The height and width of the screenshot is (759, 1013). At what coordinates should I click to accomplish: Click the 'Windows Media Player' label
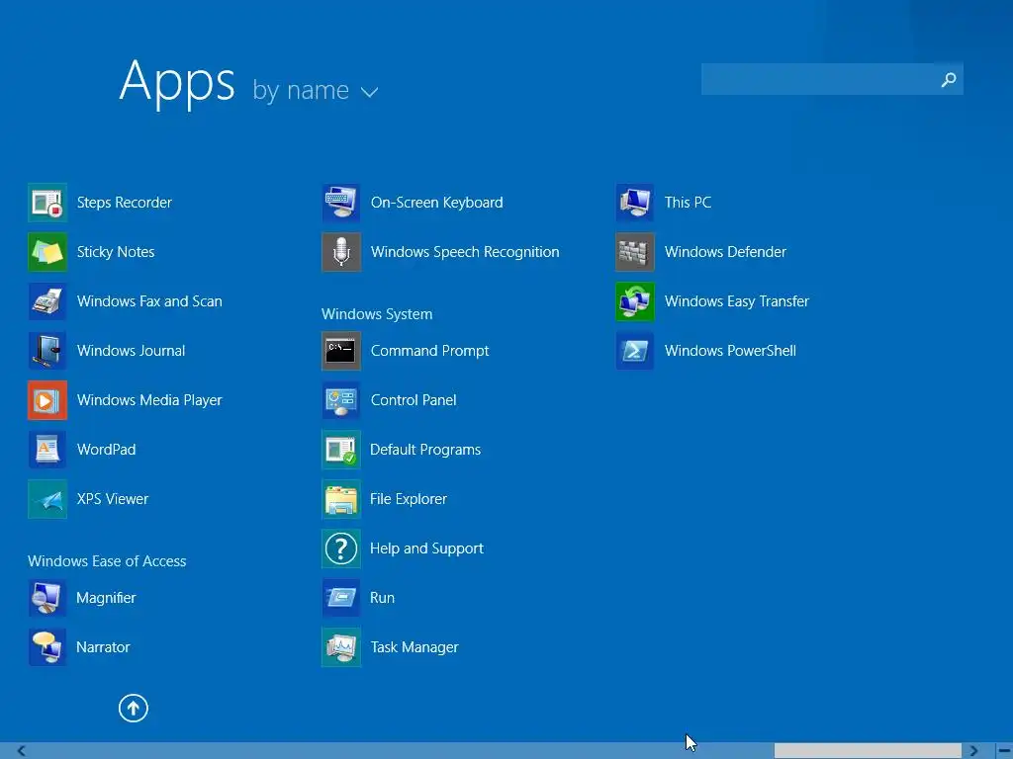tap(149, 400)
